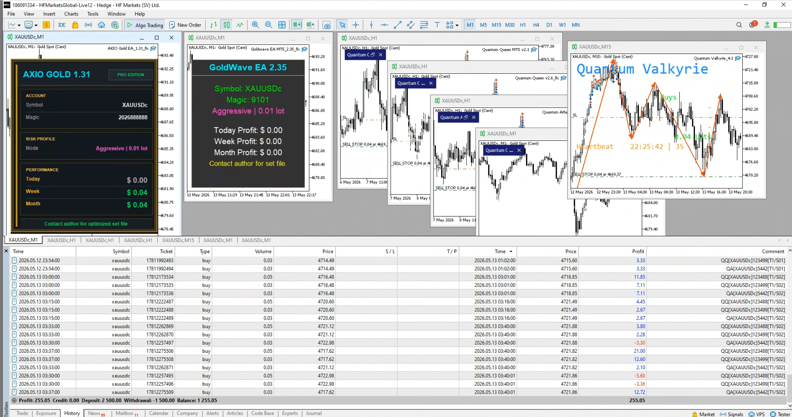
Task: Select the D1 timeframe
Action: pyautogui.click(x=549, y=25)
